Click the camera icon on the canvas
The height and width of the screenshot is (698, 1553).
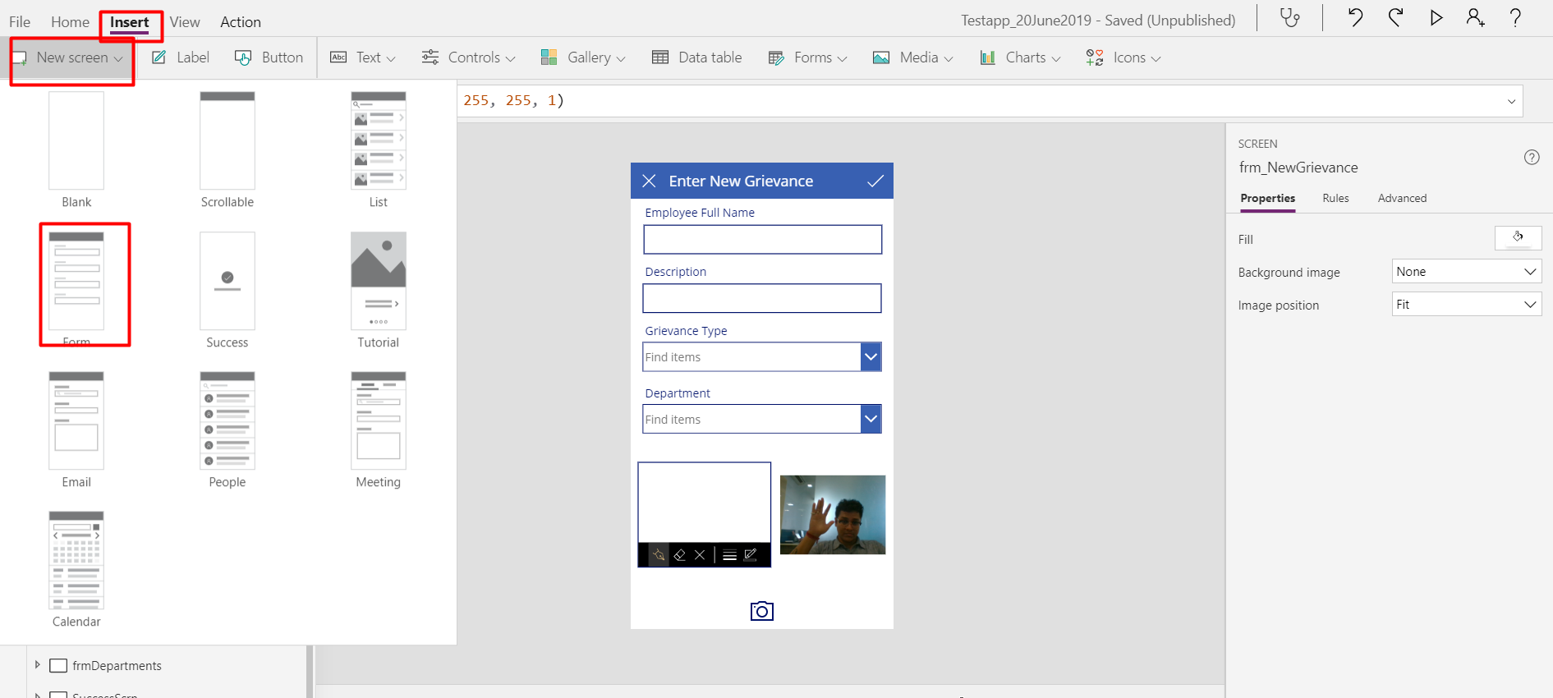762,611
